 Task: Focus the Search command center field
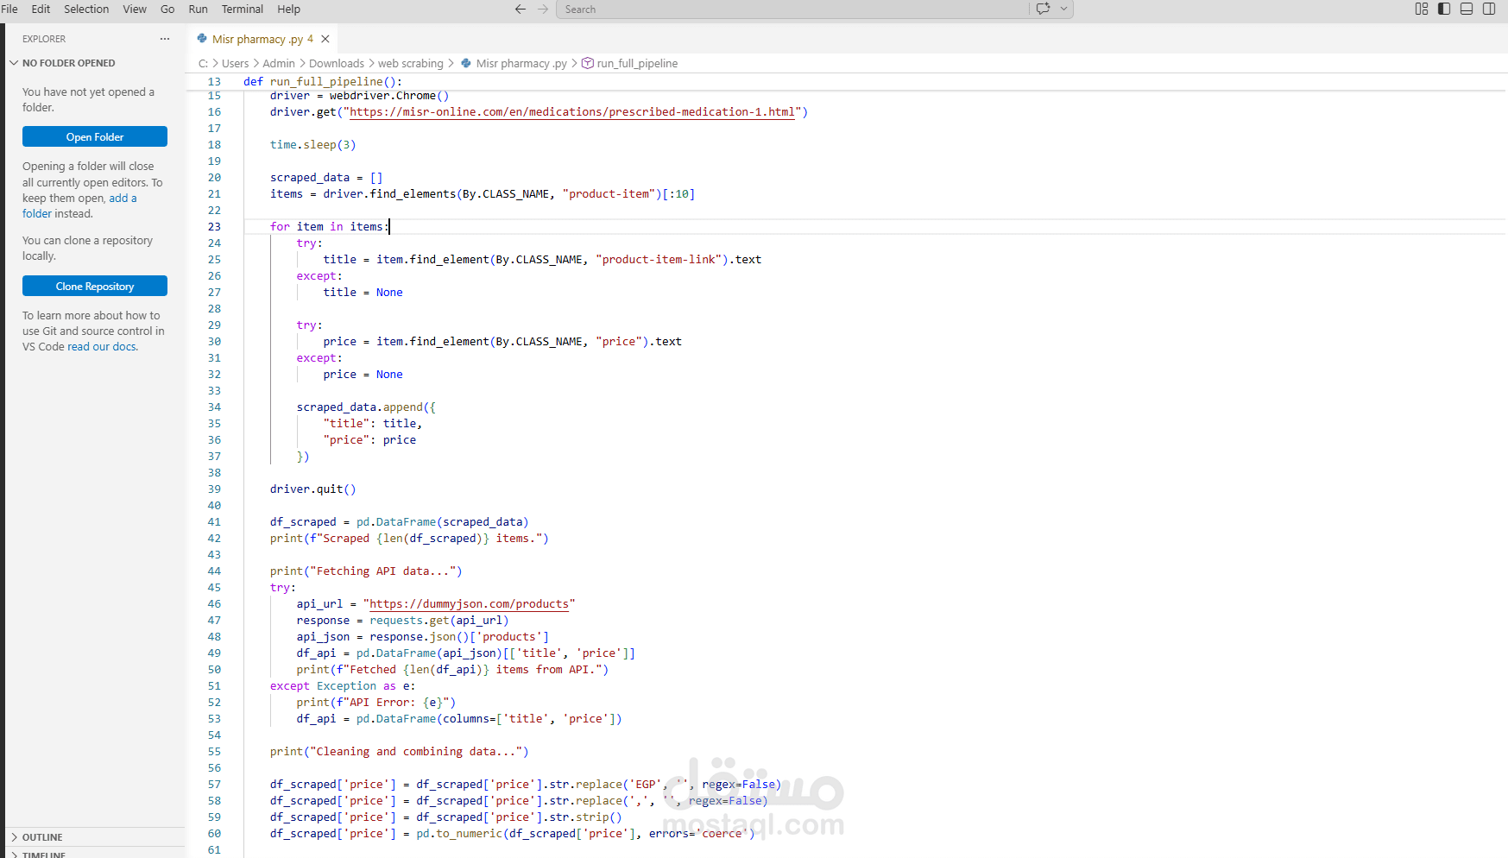click(x=792, y=9)
